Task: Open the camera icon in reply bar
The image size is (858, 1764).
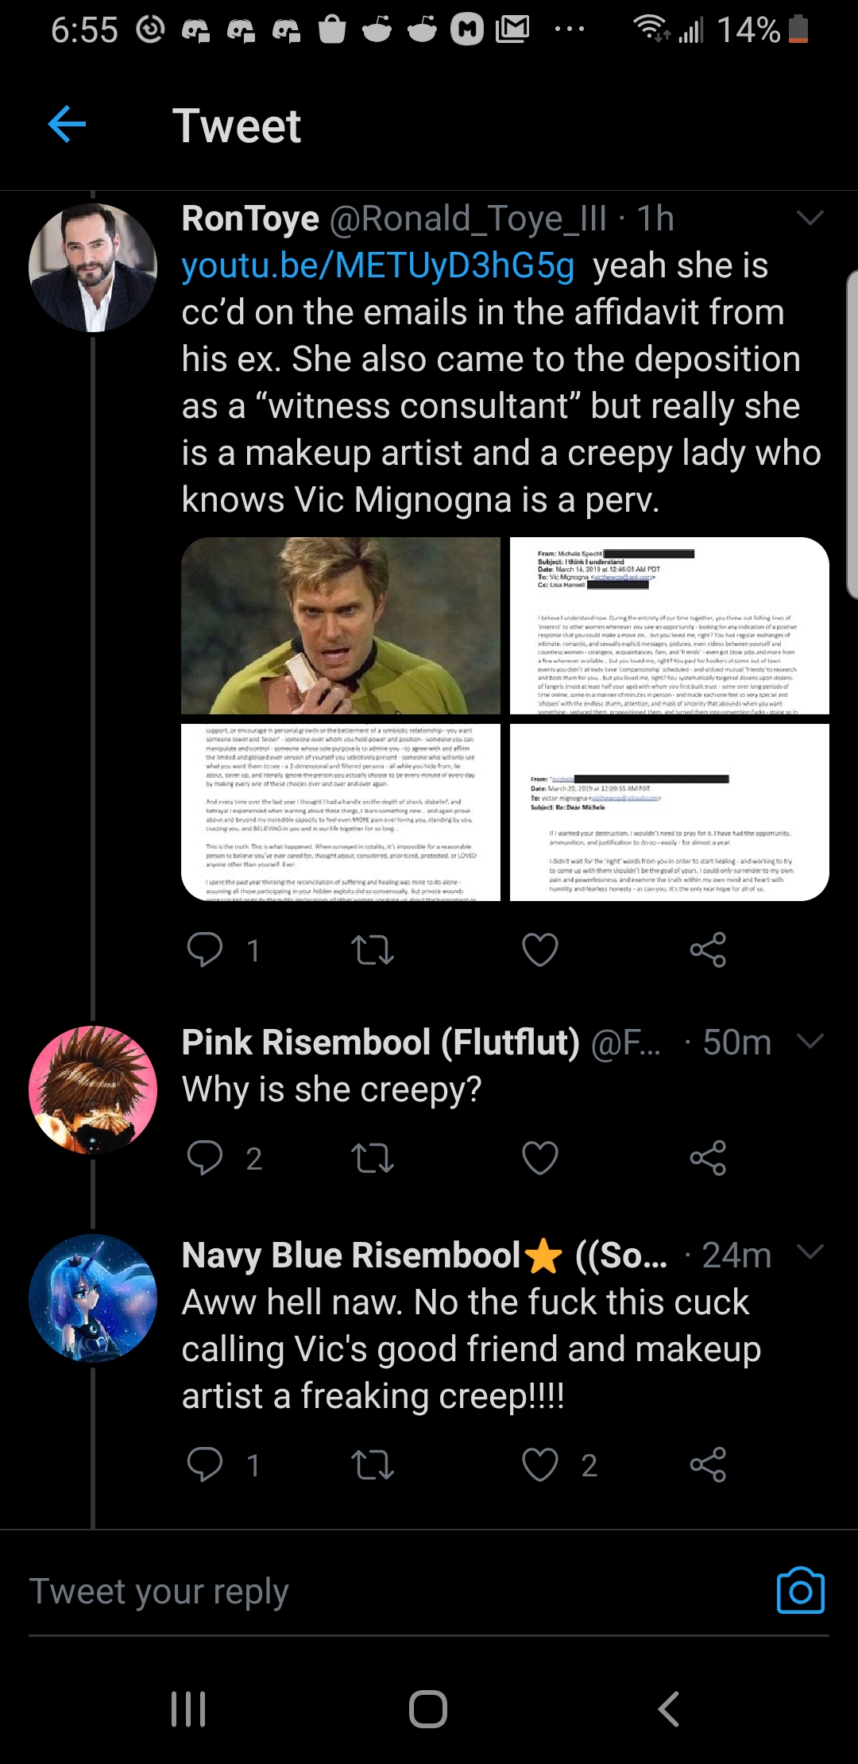Action: (x=800, y=1590)
